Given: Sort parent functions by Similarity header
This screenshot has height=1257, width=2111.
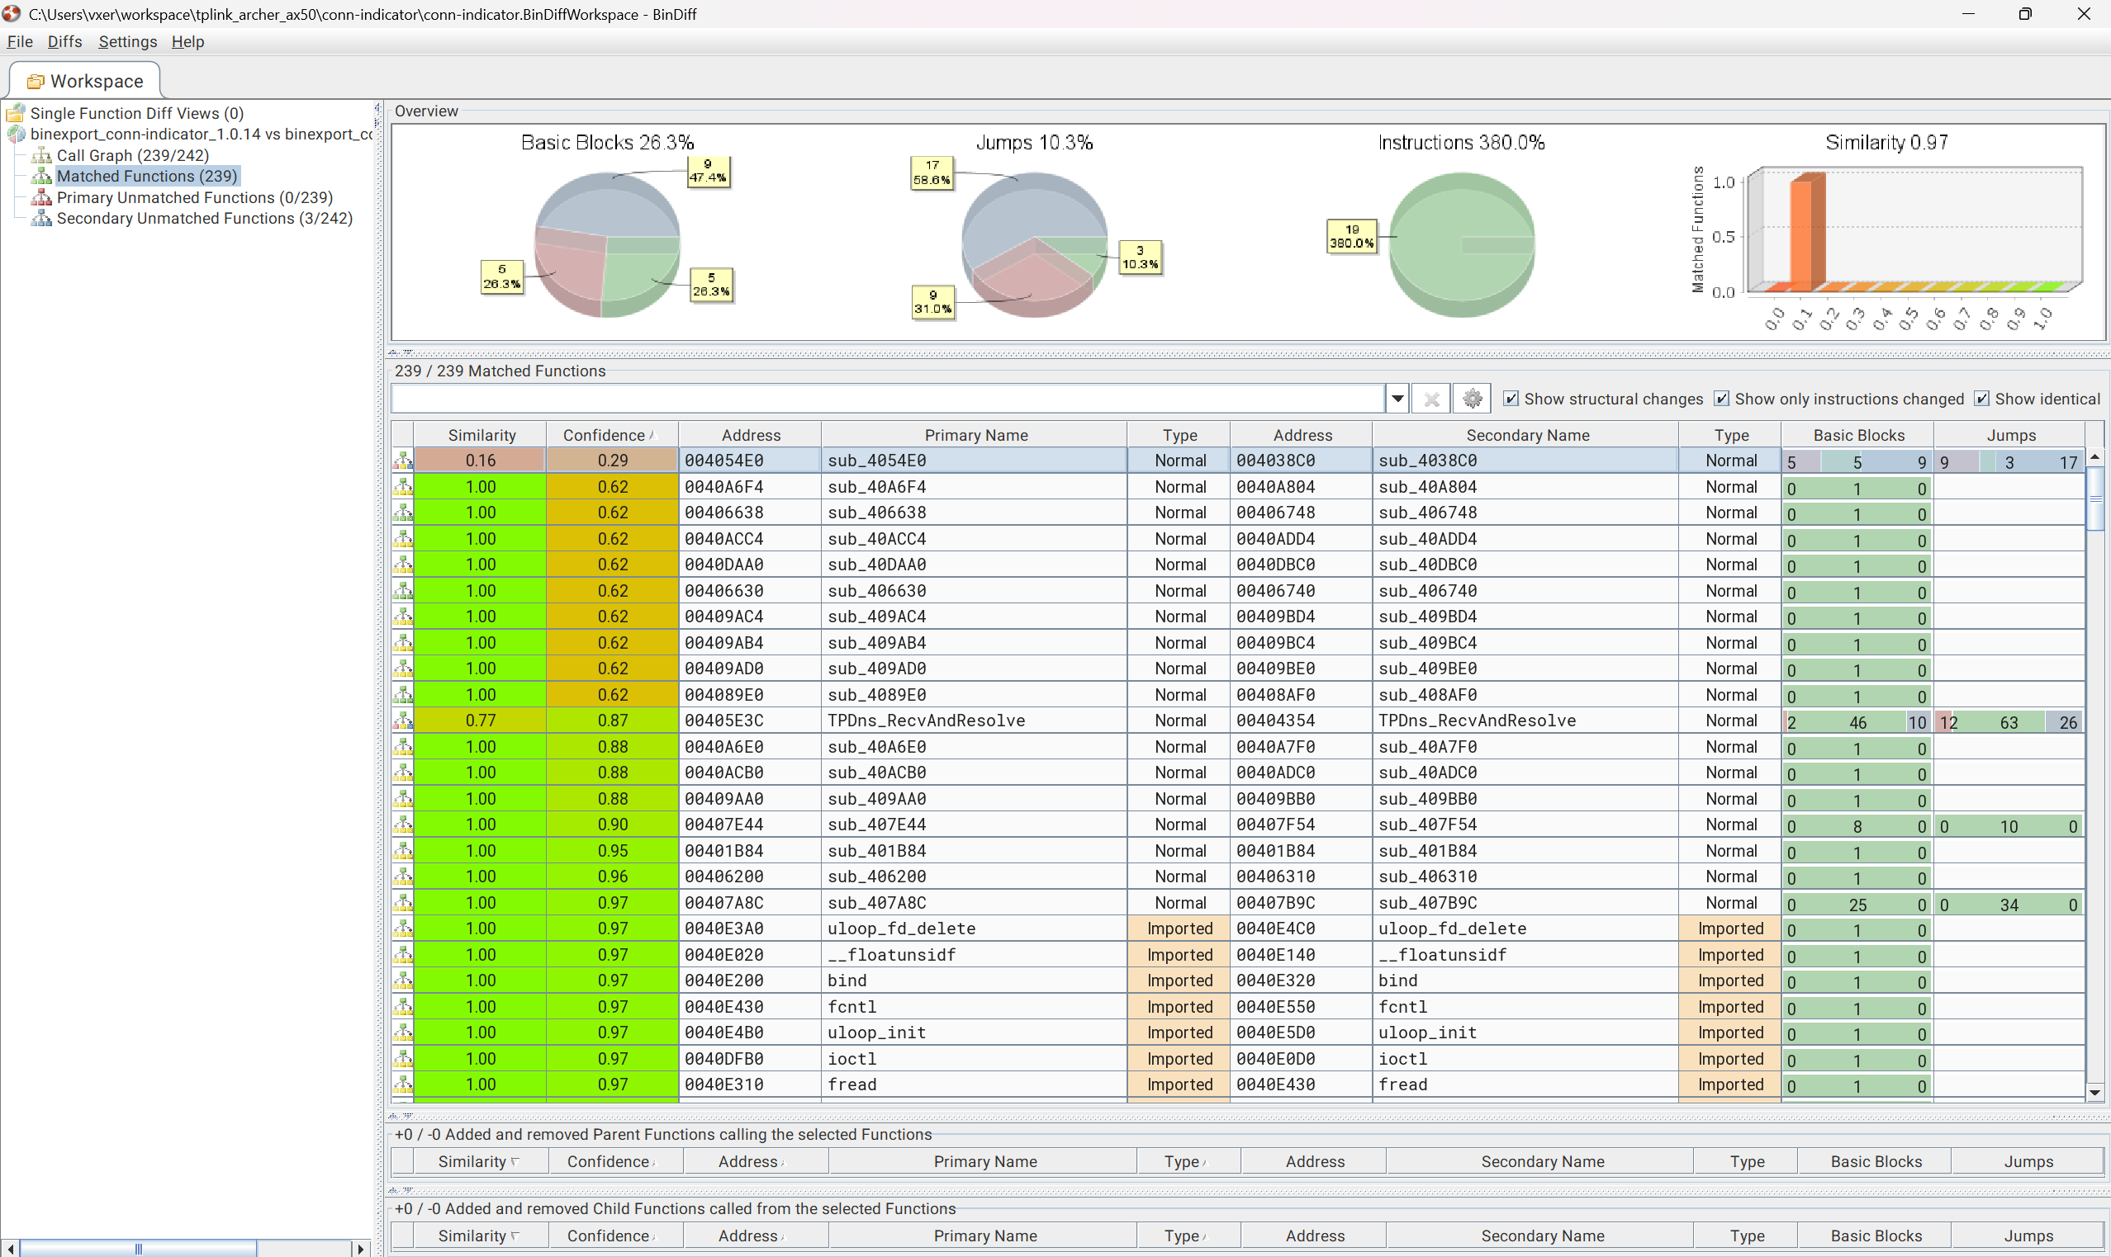Looking at the screenshot, I should [472, 1161].
